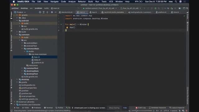Click the tool windows toggle in status bar corner
Image resolution: width=199 pixels, height=112 pixels.
click(12, 111)
